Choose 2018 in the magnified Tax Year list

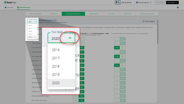tap(61, 66)
